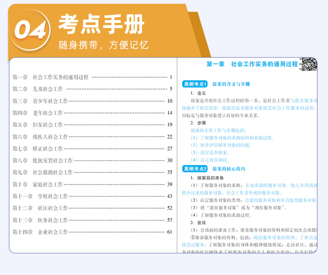Select the 第八章 优抚安置社会工作 contents row

pyautogui.click(x=92, y=161)
